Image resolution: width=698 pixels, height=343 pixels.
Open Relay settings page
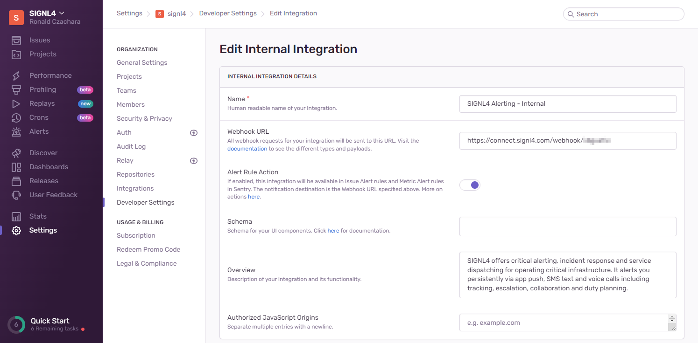pos(125,160)
